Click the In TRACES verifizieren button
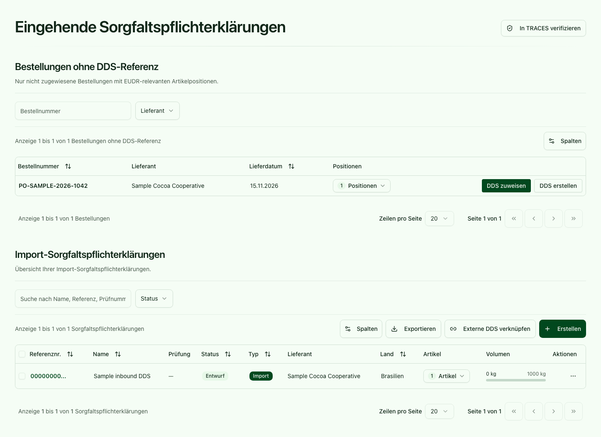The width and height of the screenshot is (601, 437). coord(543,28)
